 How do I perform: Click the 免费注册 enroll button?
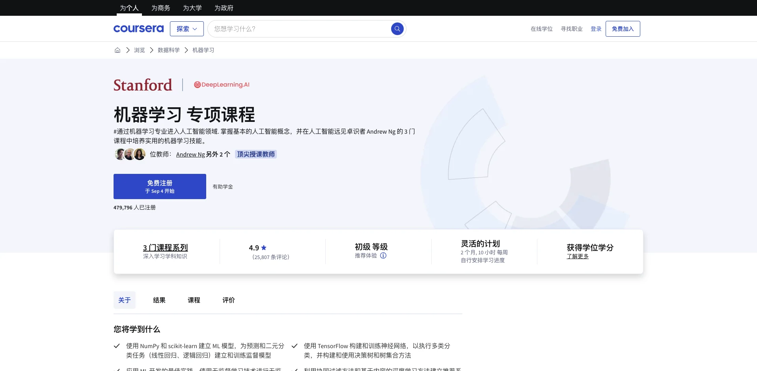pos(160,186)
